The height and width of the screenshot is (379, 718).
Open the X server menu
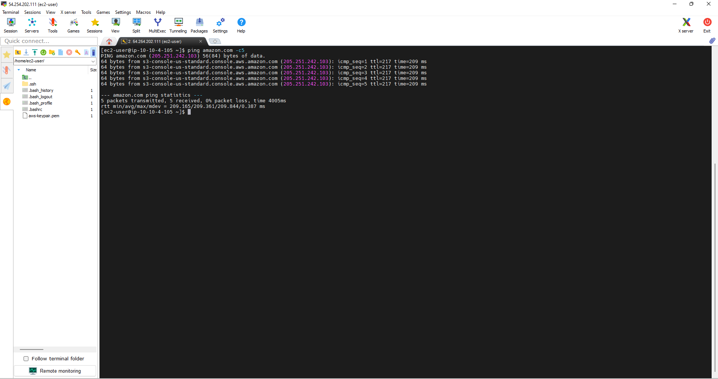coord(68,12)
